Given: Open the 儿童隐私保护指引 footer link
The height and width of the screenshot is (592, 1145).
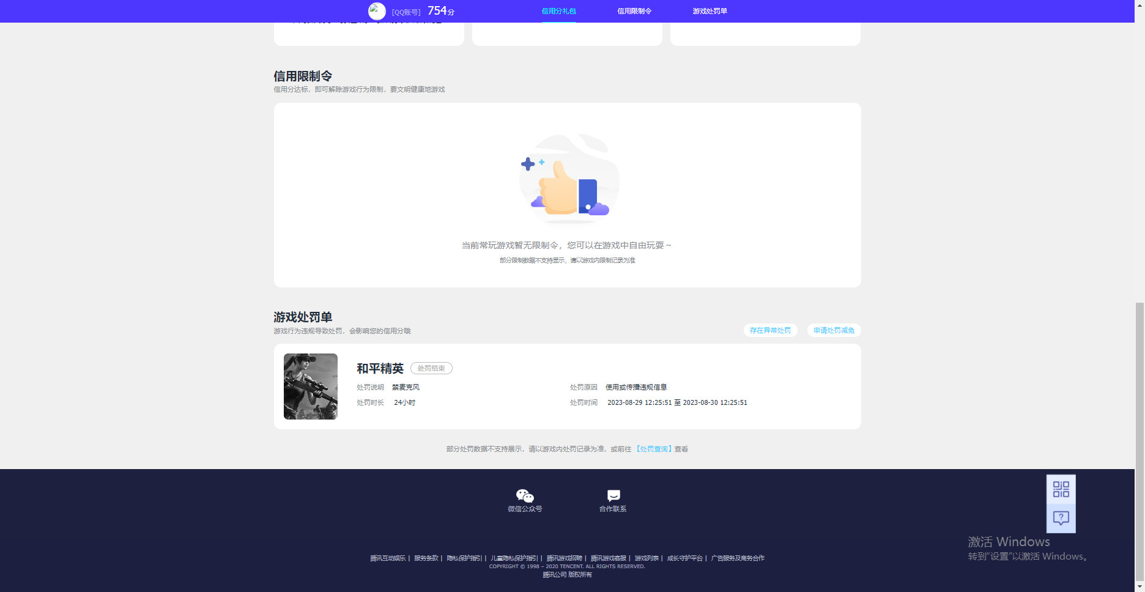Looking at the screenshot, I should (514, 558).
